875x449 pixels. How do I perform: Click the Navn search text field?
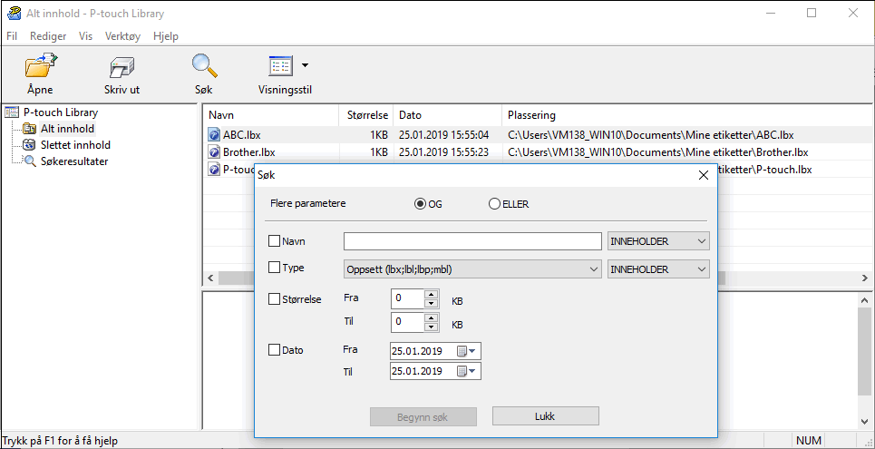coord(472,241)
